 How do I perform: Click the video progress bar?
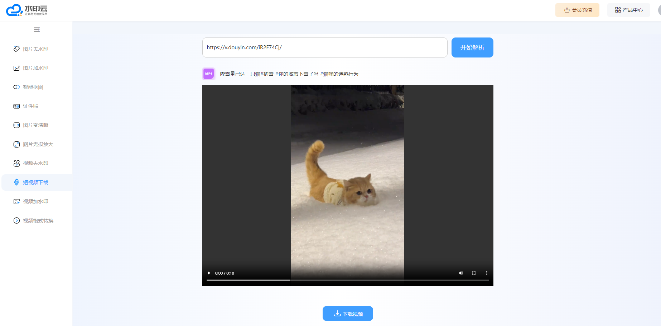(348, 280)
